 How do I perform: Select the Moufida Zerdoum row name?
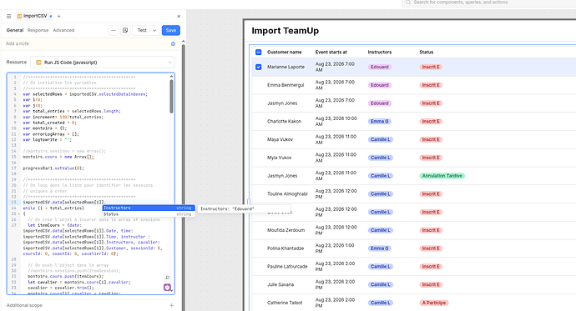285,230
